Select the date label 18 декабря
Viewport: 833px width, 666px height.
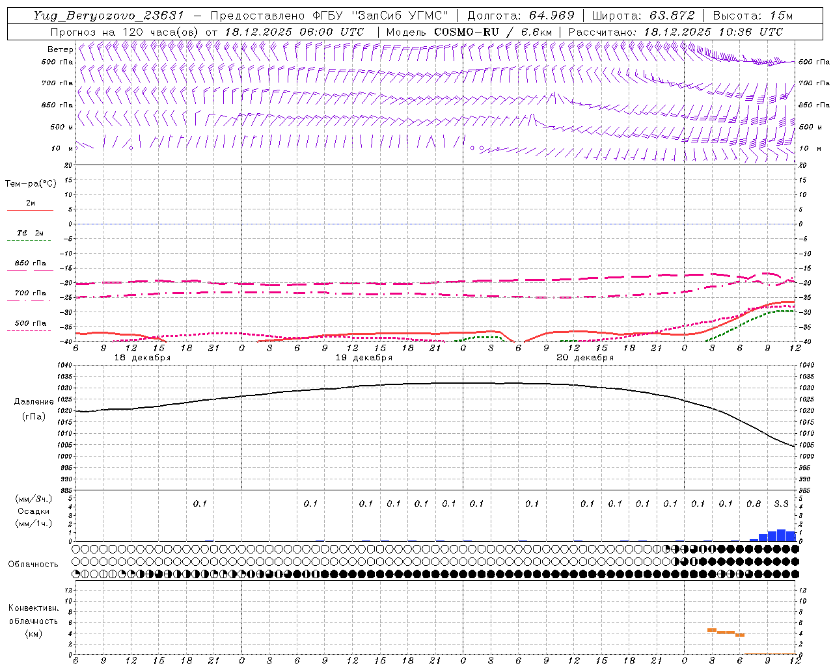[x=143, y=358]
